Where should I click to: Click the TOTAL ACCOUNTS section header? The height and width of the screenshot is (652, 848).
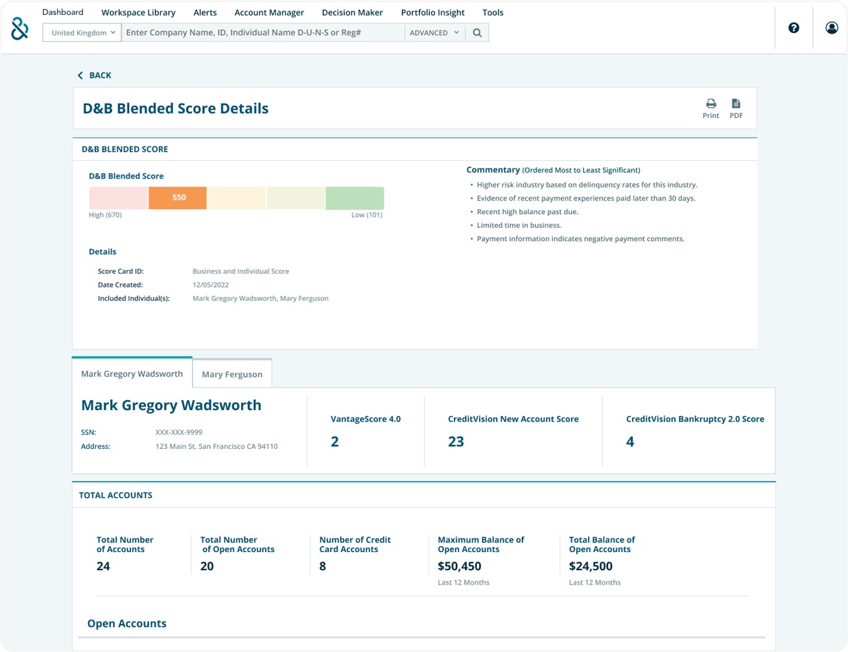116,495
